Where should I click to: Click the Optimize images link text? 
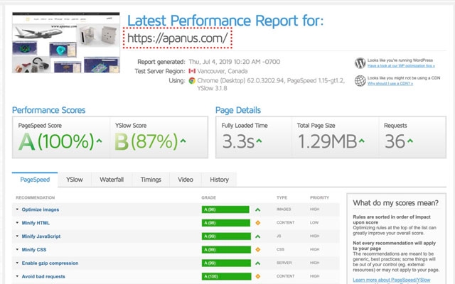(41, 209)
